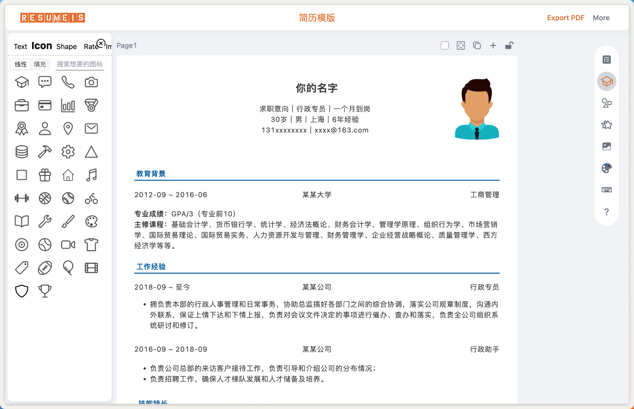This screenshot has width=634, height=409.
Task: Choose the envelope mail icon
Action: [x=91, y=128]
